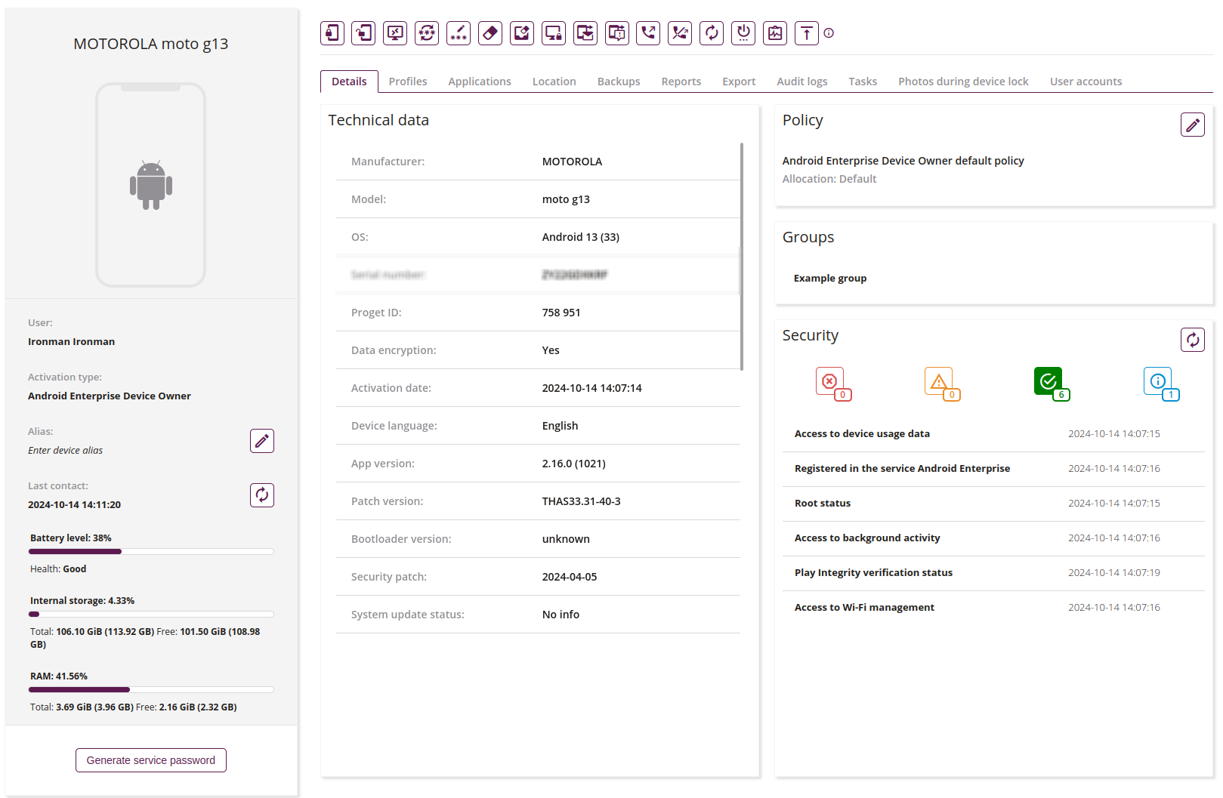Open Photos during device lock tab
The height and width of the screenshot is (798, 1223).
(963, 82)
